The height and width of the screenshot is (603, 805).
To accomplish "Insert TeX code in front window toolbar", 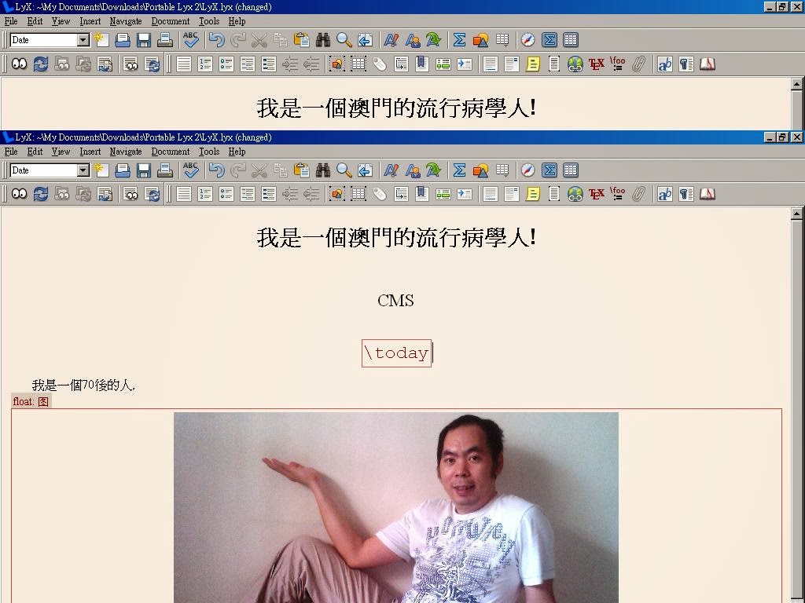I will [596, 194].
